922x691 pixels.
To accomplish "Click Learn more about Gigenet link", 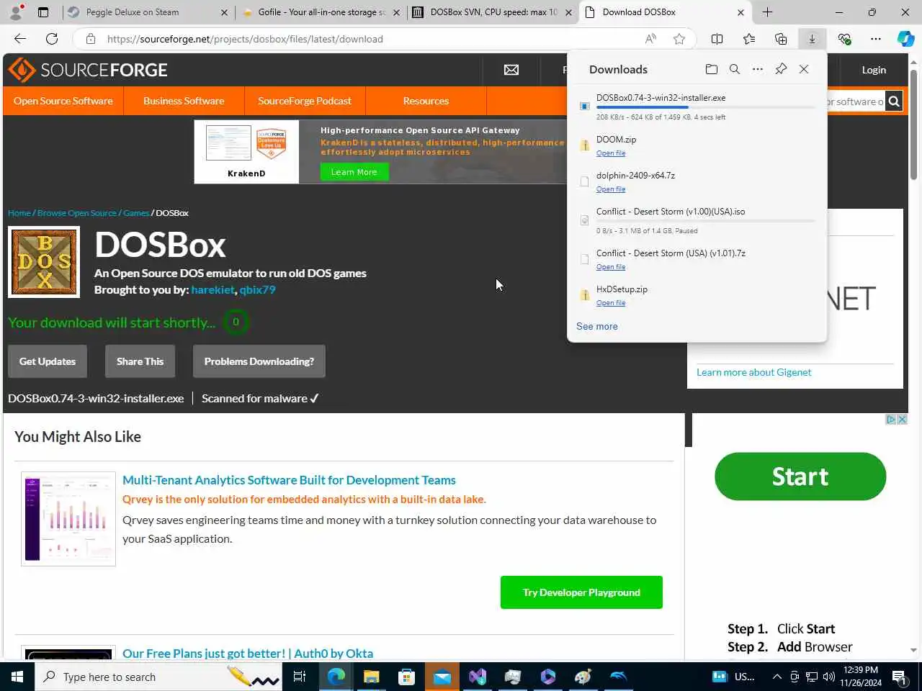I will pyautogui.click(x=753, y=372).
